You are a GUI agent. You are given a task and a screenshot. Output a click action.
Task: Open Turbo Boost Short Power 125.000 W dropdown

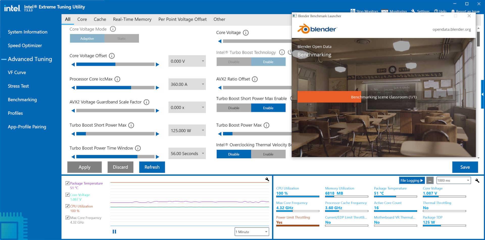187,130
